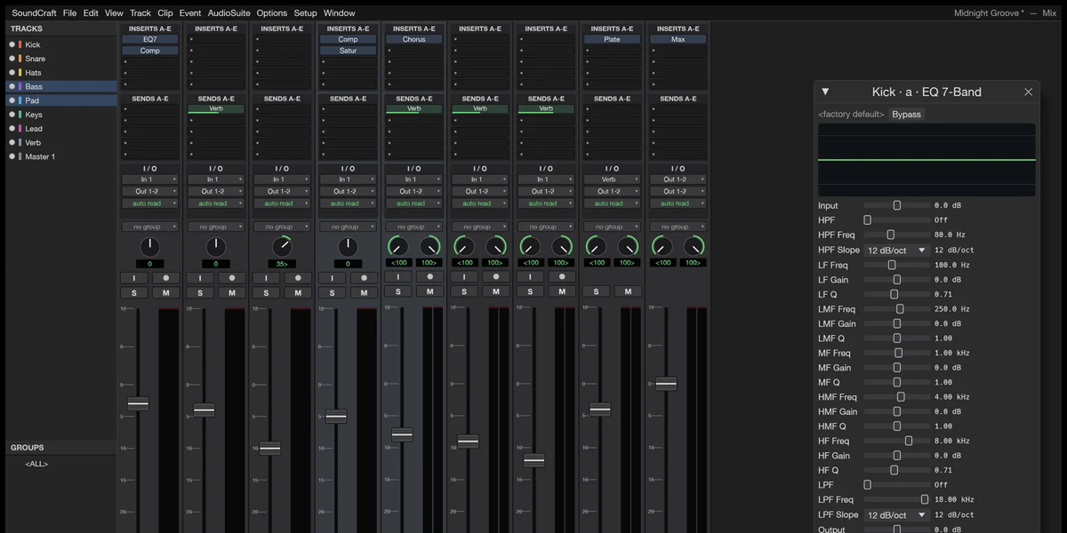Open the SoundCraft application menu
Image resolution: width=1067 pixels, height=533 pixels.
click(x=34, y=13)
